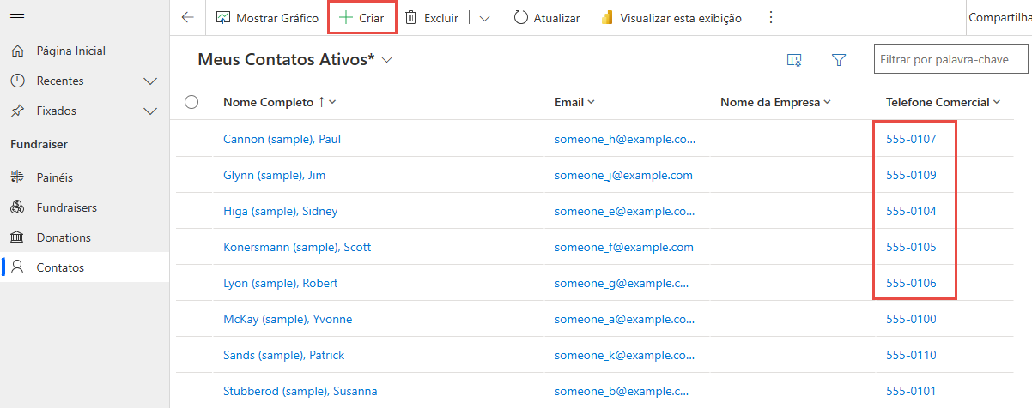Click the Compartilhar share button
1032x408 pixels.
[999, 17]
